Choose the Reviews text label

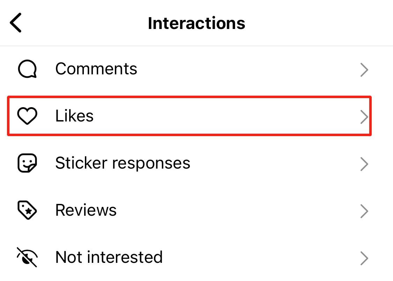coord(86,210)
